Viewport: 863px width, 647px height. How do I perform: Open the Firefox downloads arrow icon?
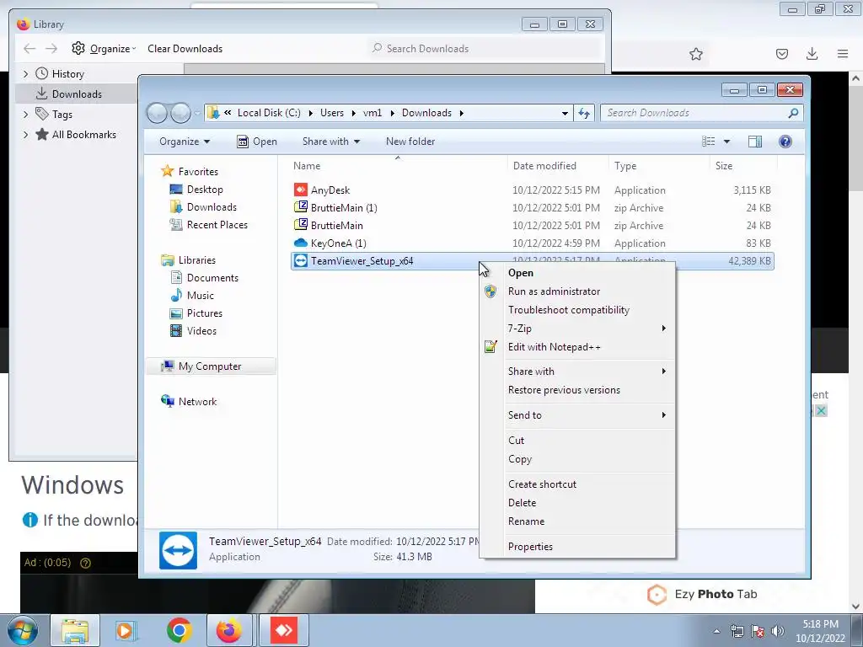click(x=812, y=54)
